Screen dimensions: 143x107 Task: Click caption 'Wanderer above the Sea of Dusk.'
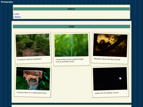point(107,59)
